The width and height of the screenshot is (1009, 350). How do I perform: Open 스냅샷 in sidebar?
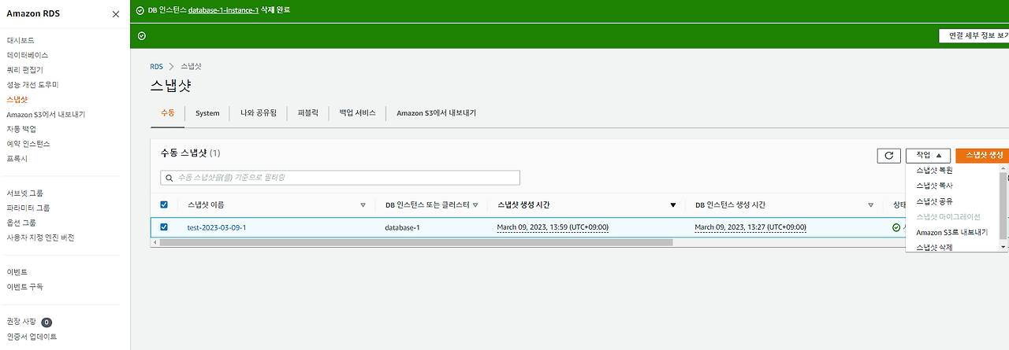tap(17, 100)
